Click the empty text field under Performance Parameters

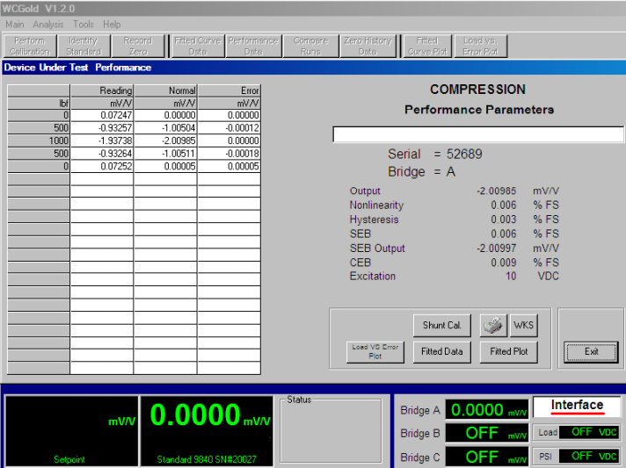(x=477, y=134)
